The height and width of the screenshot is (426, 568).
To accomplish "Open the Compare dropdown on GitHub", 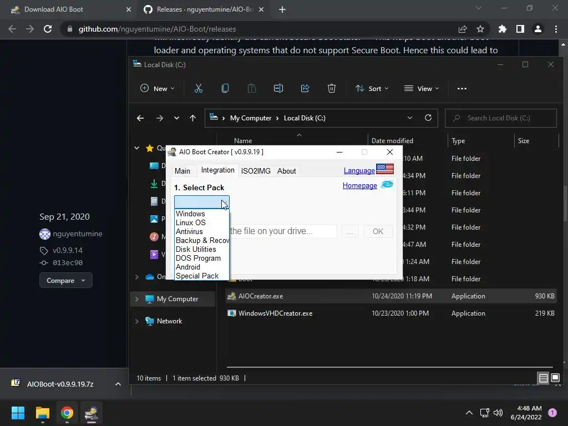I will point(65,280).
